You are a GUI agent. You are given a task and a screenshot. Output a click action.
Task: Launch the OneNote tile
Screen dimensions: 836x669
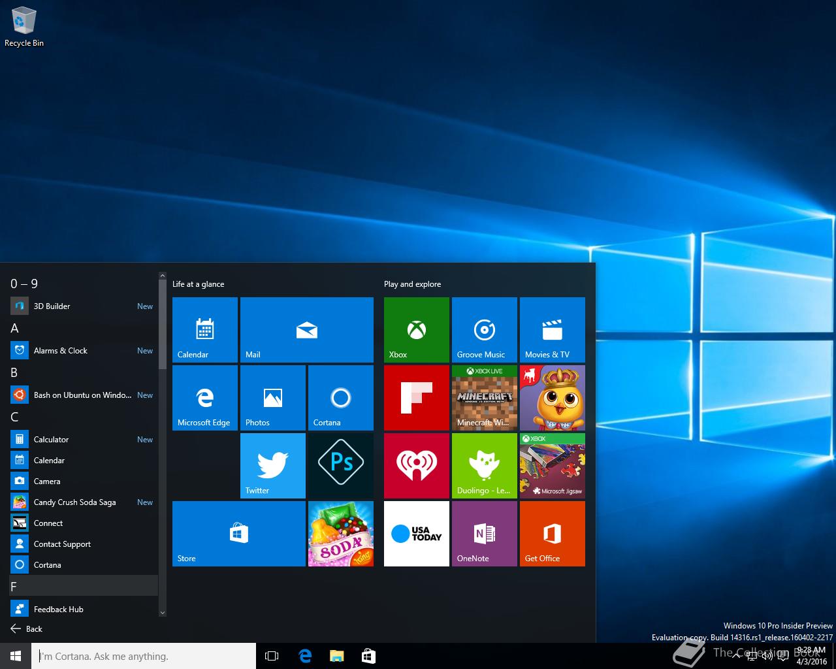tap(485, 534)
